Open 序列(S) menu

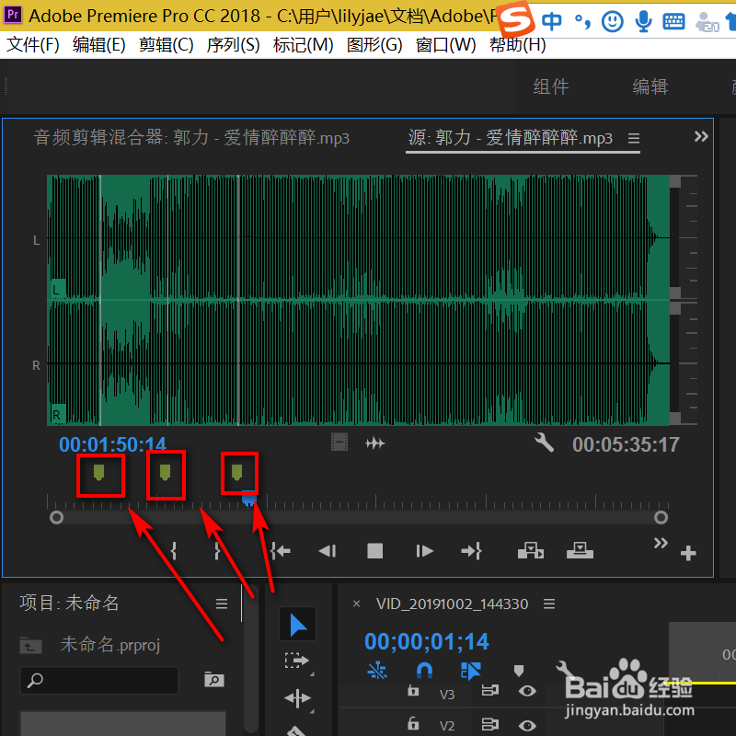[233, 45]
